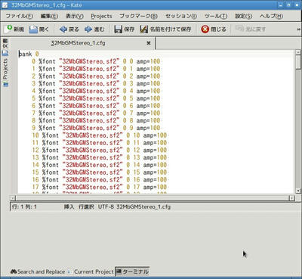Click 行: 1 列: 1 cursor position indicator
Image resolution: width=302 pixels, height=279 pixels.
click(24, 207)
